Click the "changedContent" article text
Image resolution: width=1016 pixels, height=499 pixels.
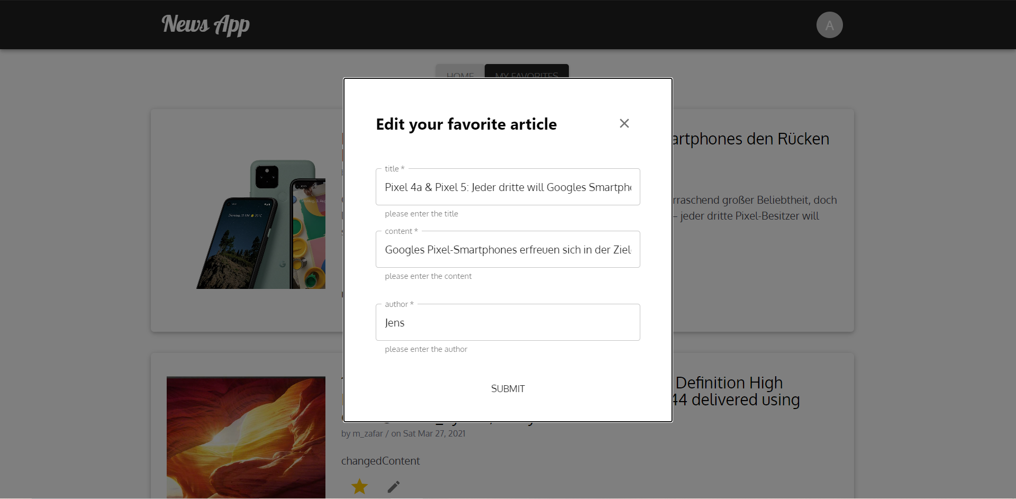(x=380, y=461)
